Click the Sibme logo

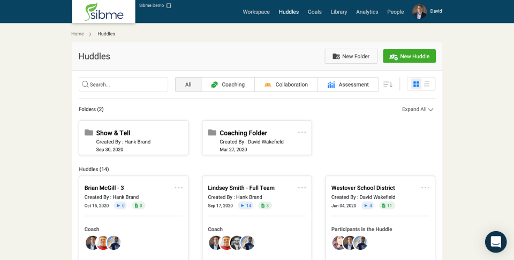[103, 12]
